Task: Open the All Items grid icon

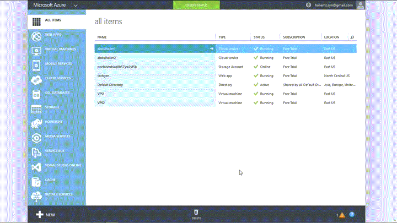Action: (x=36, y=21)
